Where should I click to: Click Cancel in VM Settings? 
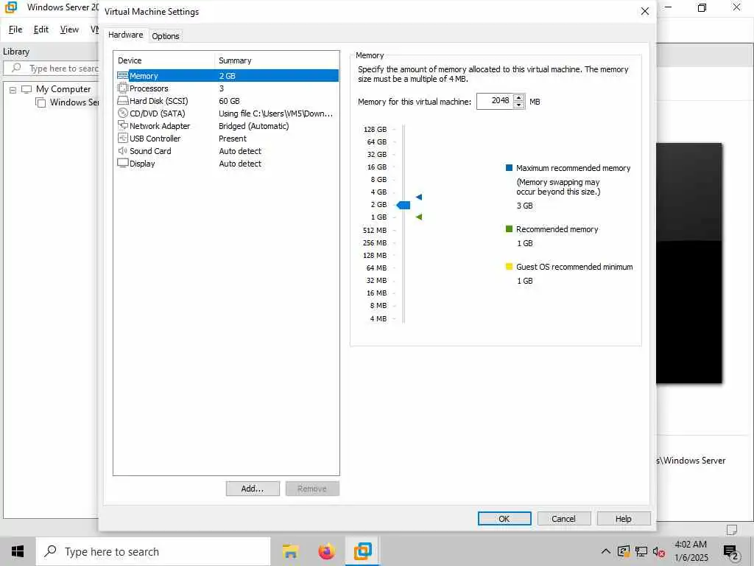pyautogui.click(x=563, y=518)
